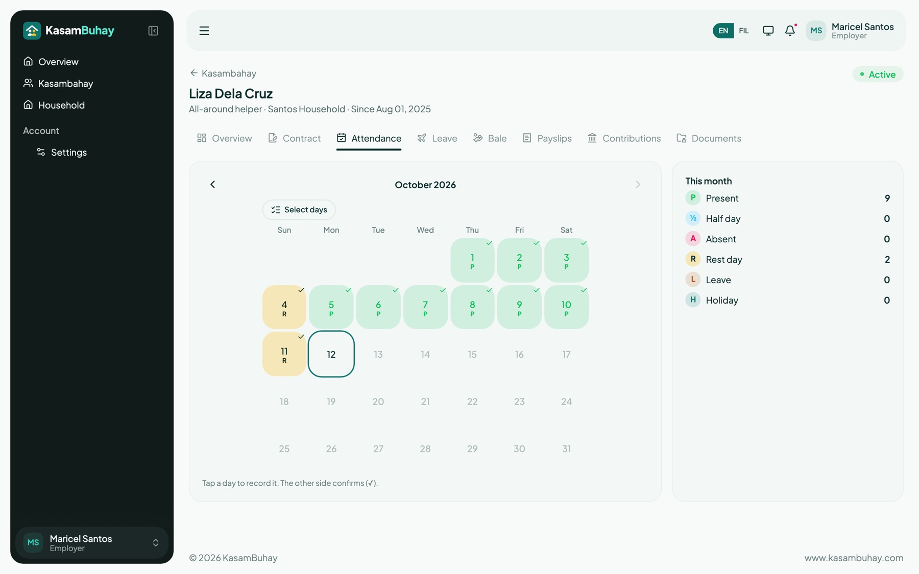Click the Select days button
The image size is (919, 574).
[299, 210]
